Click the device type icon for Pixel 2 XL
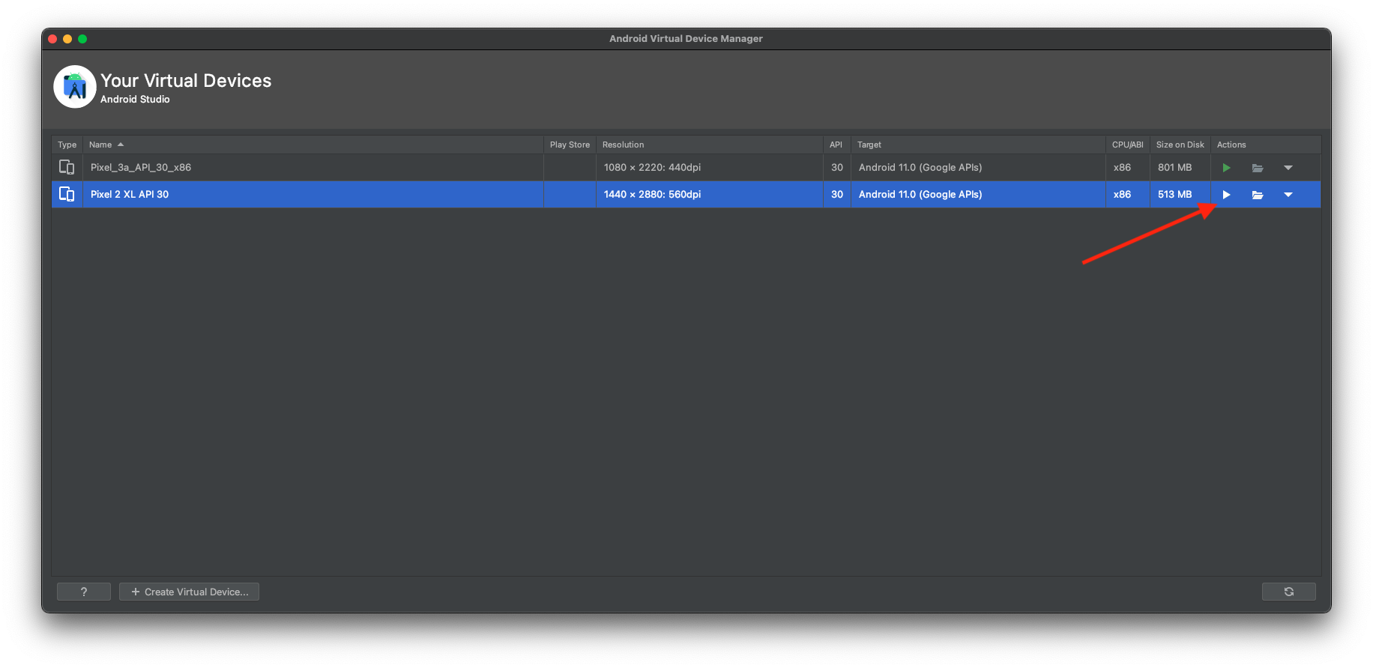This screenshot has width=1373, height=668. point(67,194)
